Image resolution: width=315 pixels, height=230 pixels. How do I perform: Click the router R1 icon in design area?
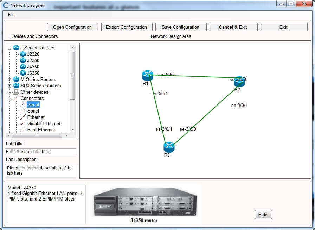click(x=148, y=75)
